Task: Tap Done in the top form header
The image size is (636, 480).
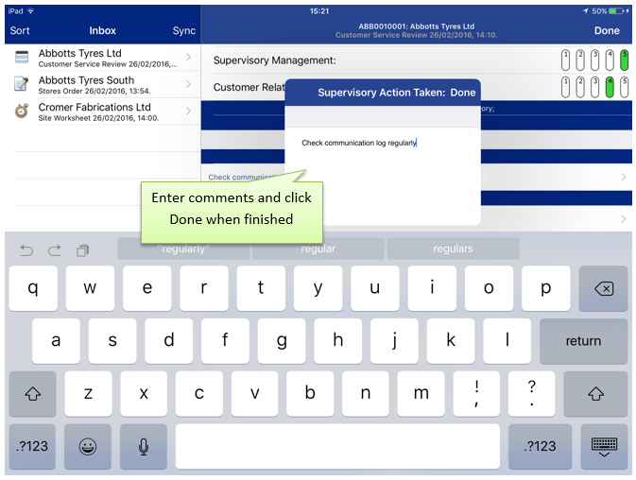Action: tap(607, 31)
